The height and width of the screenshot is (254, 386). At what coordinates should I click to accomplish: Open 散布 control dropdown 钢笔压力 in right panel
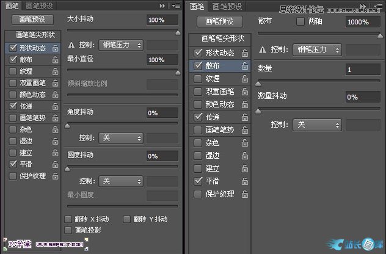[x=317, y=50]
